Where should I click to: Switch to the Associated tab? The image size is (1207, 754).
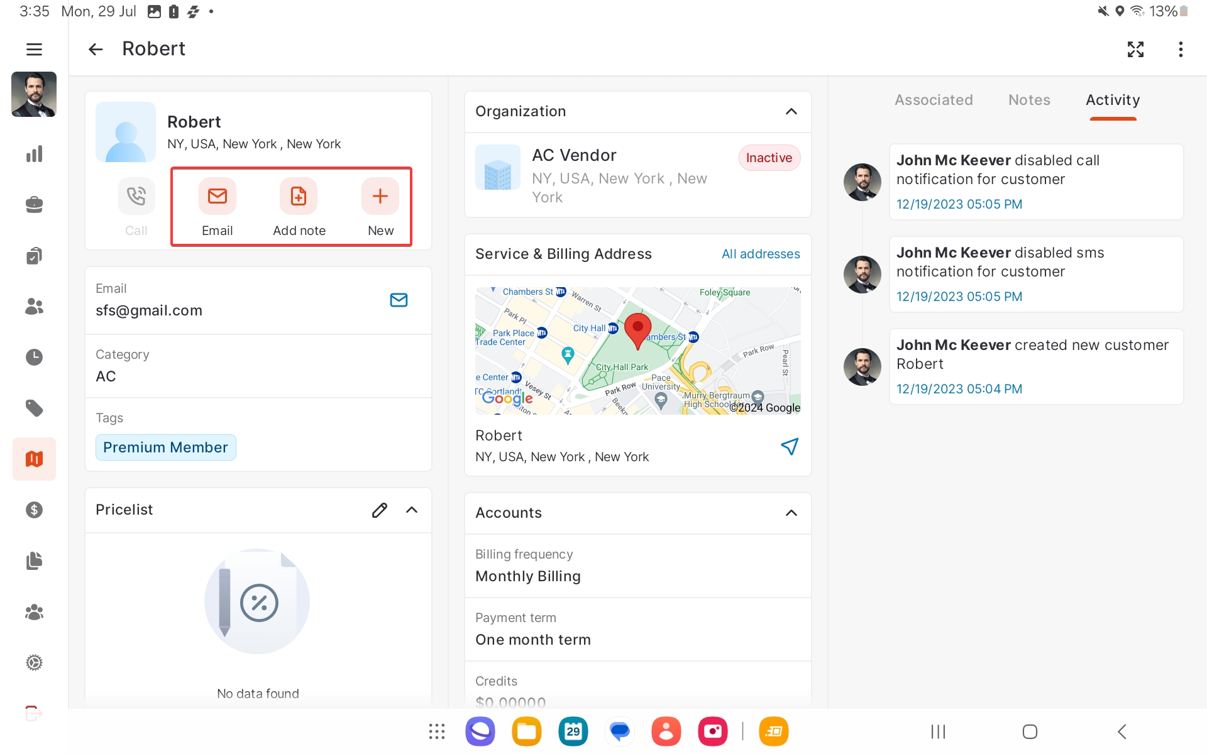934,100
